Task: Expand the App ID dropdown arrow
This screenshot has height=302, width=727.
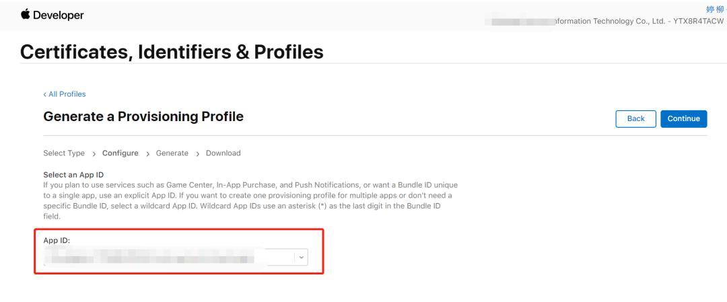Action: (x=300, y=256)
